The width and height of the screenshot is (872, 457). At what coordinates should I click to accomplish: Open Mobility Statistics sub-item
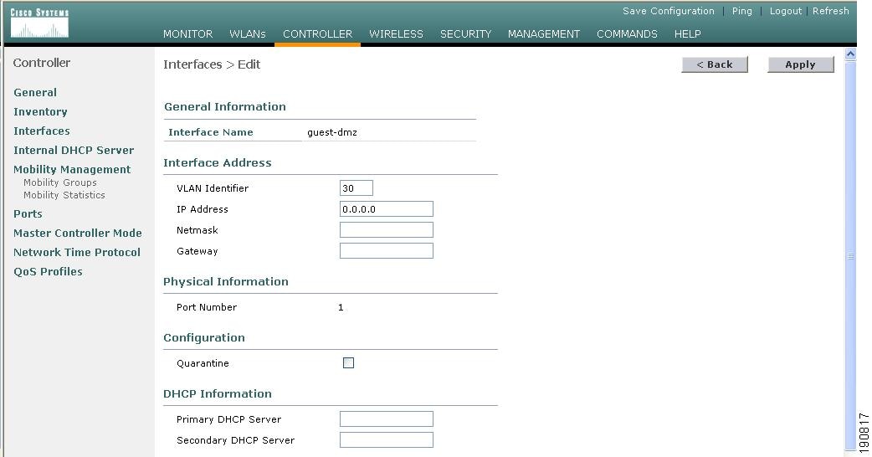[x=64, y=195]
